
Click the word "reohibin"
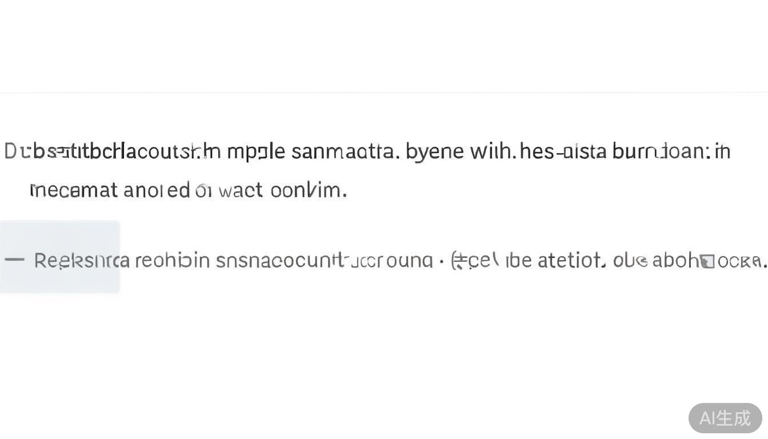(x=172, y=261)
